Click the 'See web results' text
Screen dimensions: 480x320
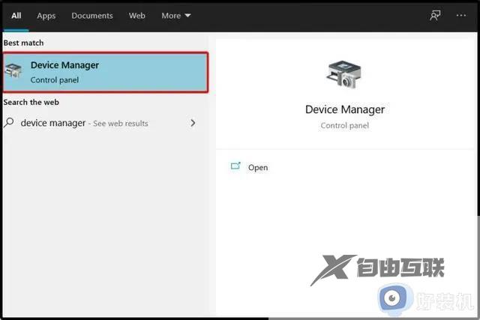(121, 124)
